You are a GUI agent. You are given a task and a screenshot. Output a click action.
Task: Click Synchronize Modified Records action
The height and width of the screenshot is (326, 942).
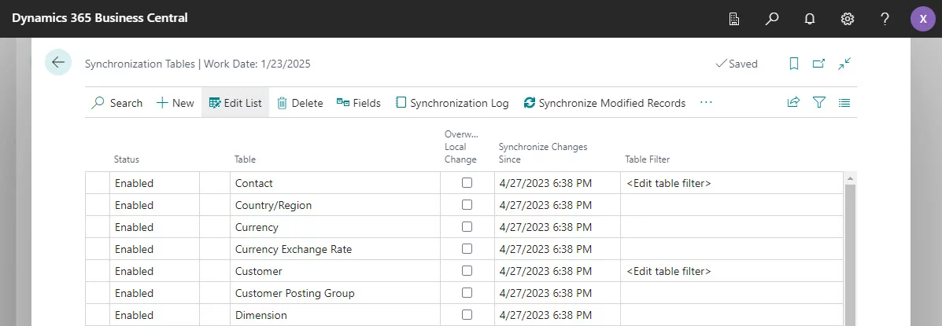click(x=604, y=103)
